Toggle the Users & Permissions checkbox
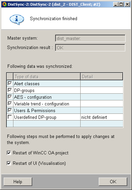The height and width of the screenshot is (190, 132). [x=10, y=110]
